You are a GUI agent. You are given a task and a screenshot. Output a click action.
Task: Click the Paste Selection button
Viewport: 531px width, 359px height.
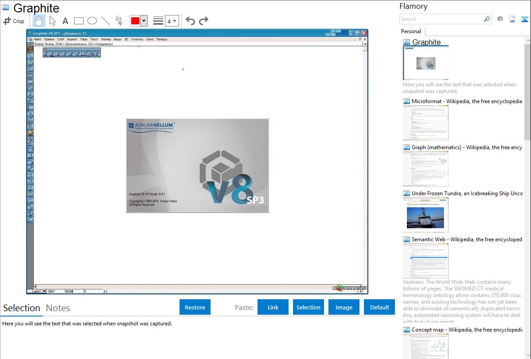click(x=308, y=307)
